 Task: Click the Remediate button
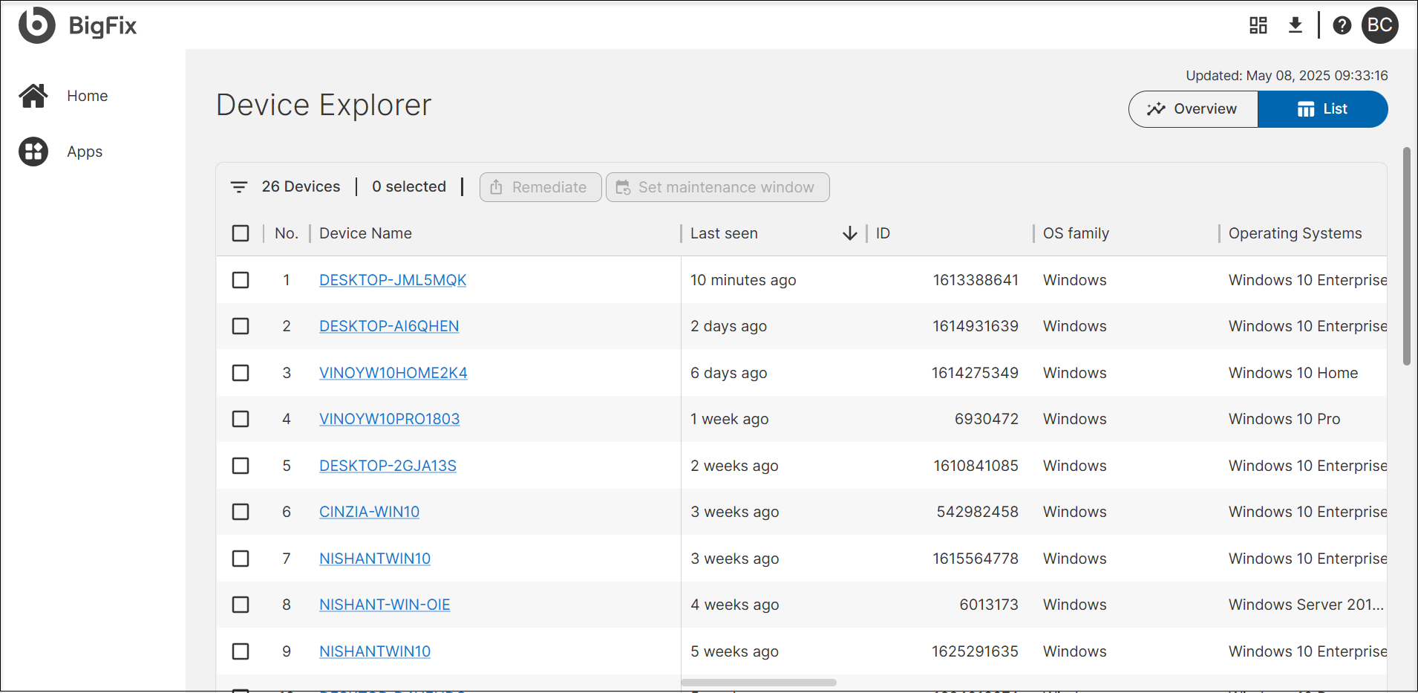click(540, 186)
